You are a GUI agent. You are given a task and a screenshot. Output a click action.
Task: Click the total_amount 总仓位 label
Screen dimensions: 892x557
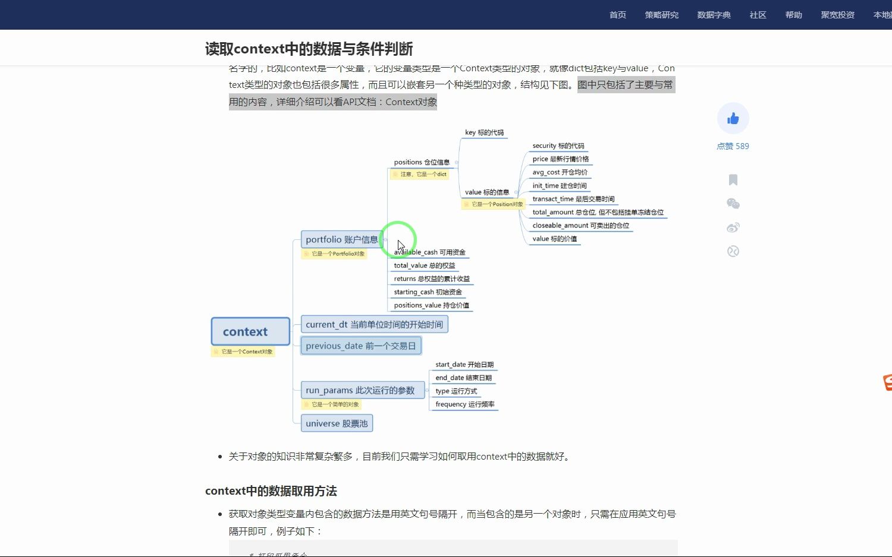tap(598, 212)
